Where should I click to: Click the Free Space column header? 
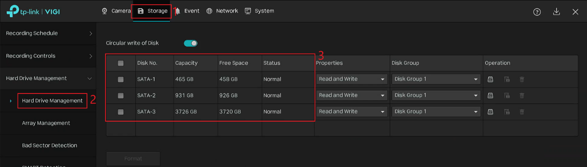(234, 63)
